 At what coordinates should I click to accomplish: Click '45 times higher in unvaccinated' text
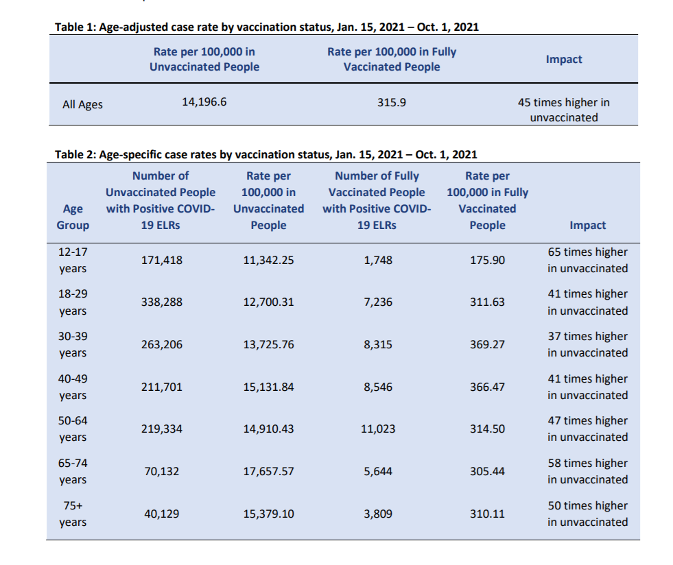click(x=563, y=110)
